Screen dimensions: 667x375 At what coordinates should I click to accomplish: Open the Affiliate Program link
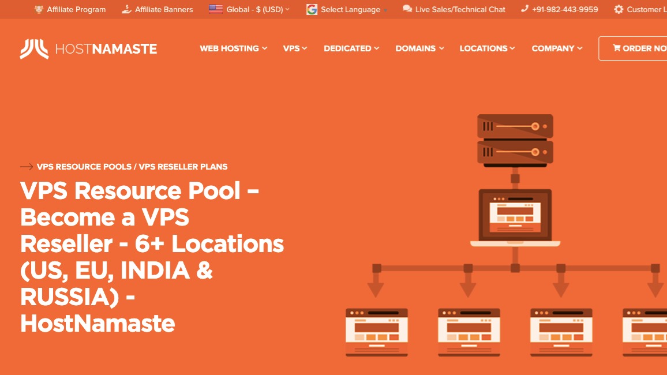pyautogui.click(x=76, y=9)
